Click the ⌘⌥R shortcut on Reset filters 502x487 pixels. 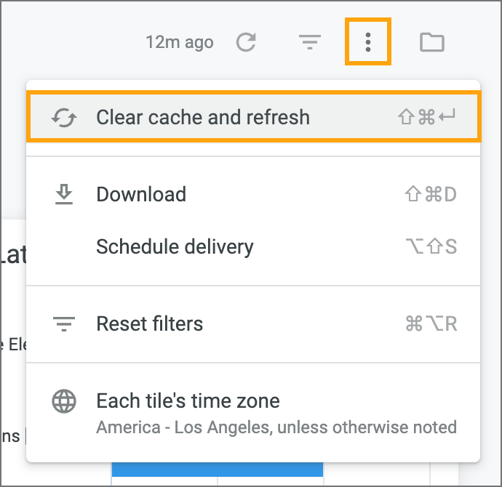pos(430,324)
